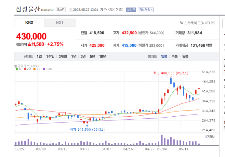This screenshot has height=157, width=225.
Task: Click the 넥스트레이드(NXT) link
Action: pos(195,23)
